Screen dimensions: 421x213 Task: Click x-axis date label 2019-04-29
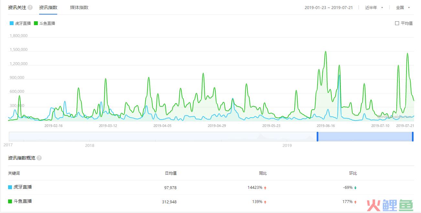pos(217,126)
